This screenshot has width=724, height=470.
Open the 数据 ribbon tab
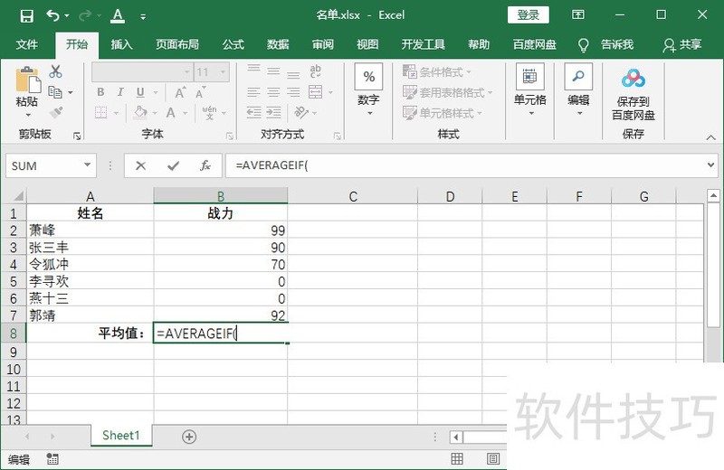[x=278, y=44]
